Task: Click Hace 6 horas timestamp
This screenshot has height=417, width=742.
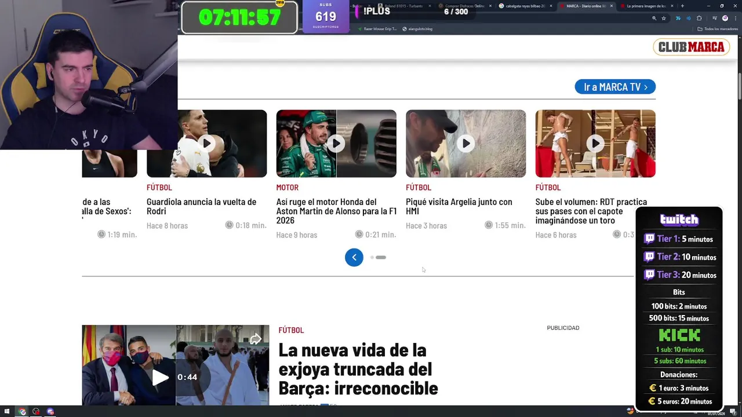Action: (555, 235)
